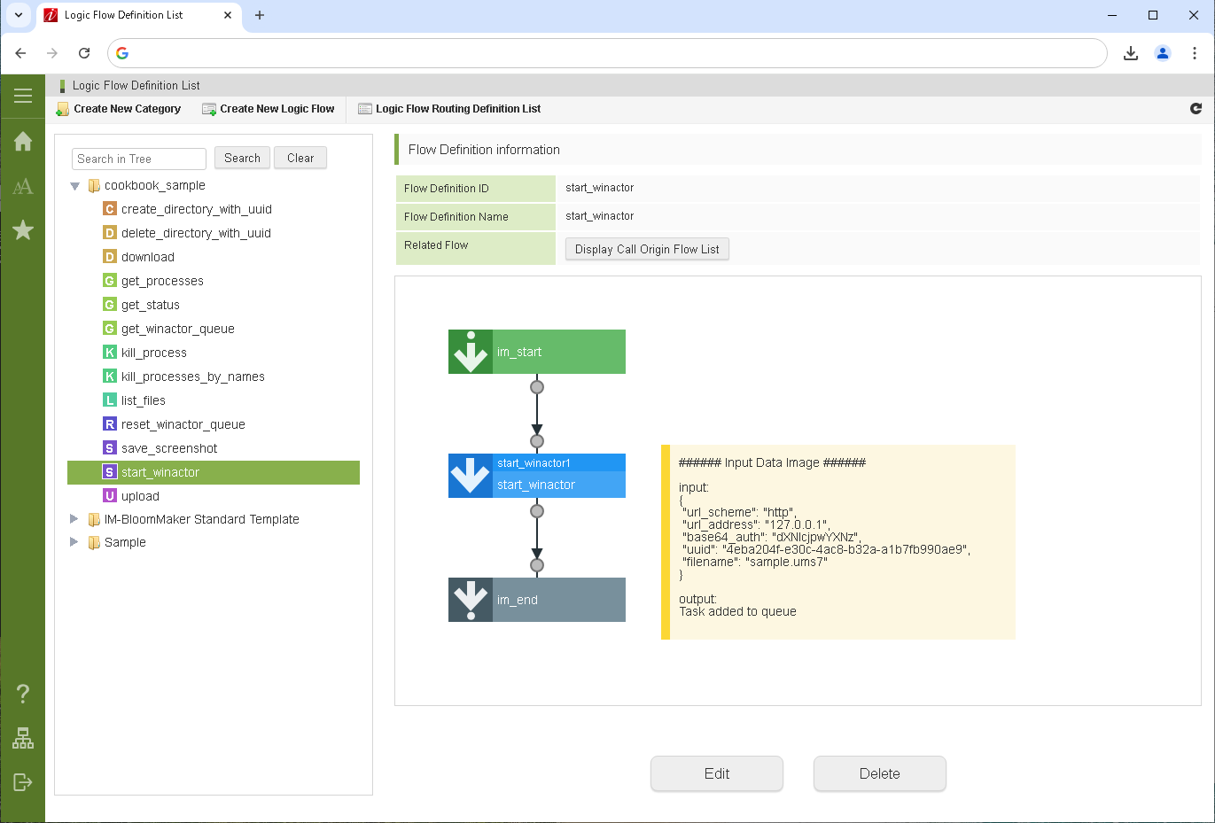Open the tab search dropdown arrow

19,15
